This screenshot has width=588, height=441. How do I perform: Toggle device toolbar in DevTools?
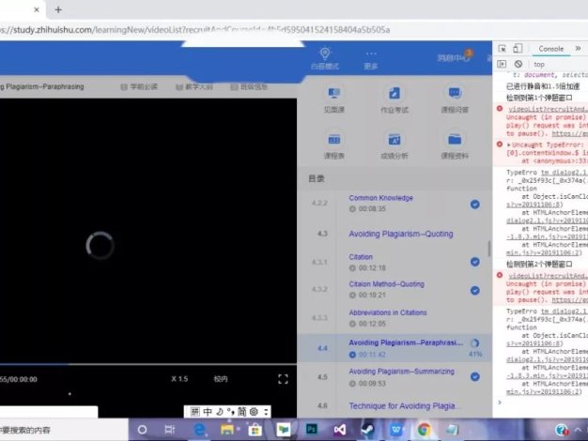(x=518, y=49)
